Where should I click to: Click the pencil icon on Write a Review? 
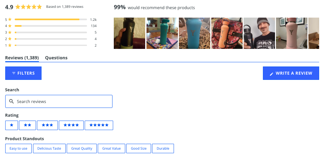point(271,74)
